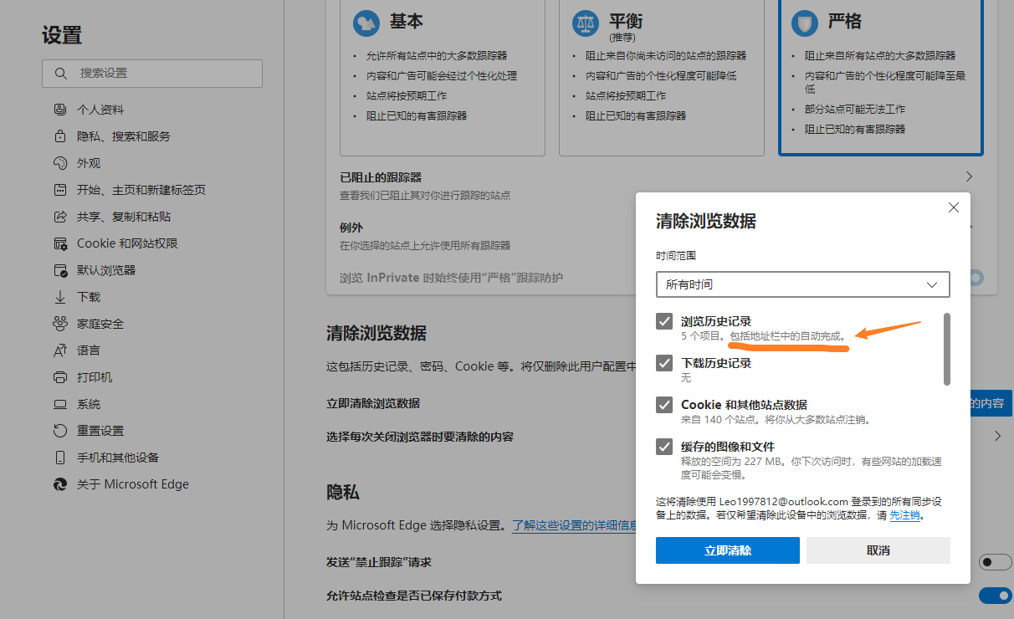Click the 个人资料 profile icon
The width and height of the screenshot is (1014, 619).
pos(60,110)
